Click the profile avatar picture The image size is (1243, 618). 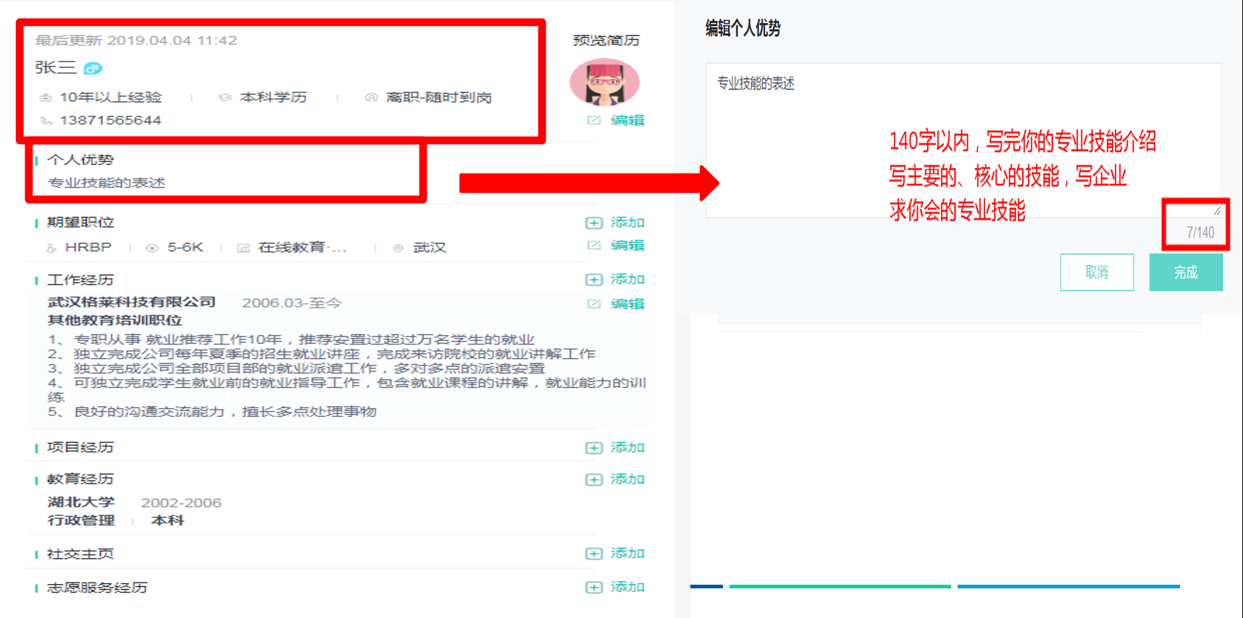tap(604, 82)
